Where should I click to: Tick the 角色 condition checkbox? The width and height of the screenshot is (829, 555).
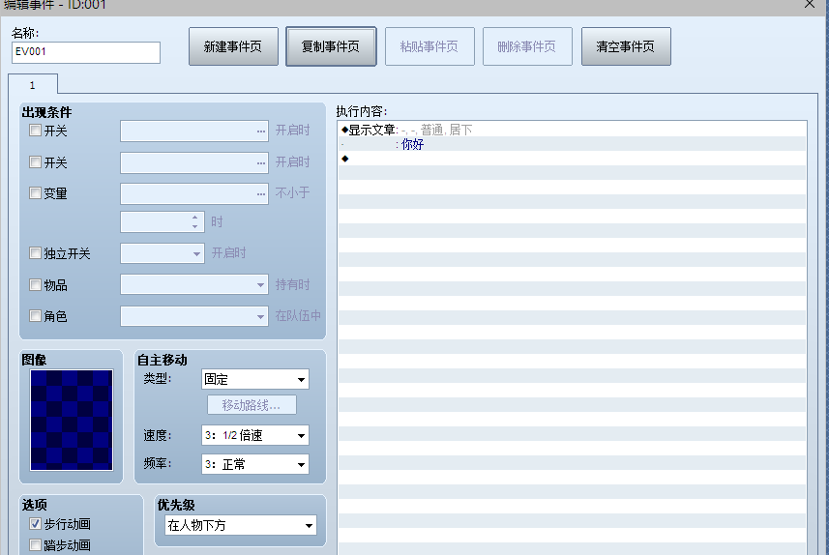click(x=35, y=315)
